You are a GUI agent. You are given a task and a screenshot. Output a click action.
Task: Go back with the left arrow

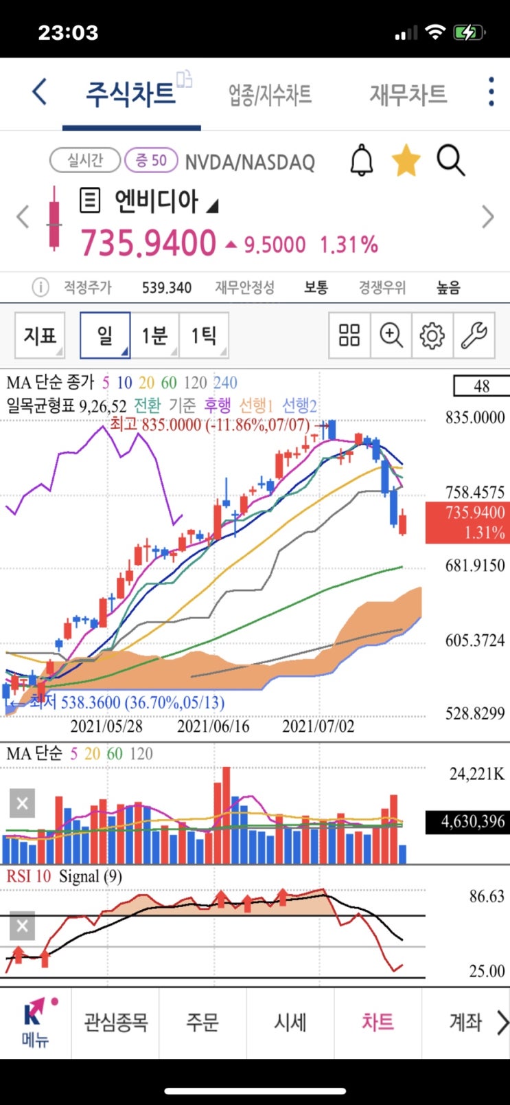click(x=40, y=91)
